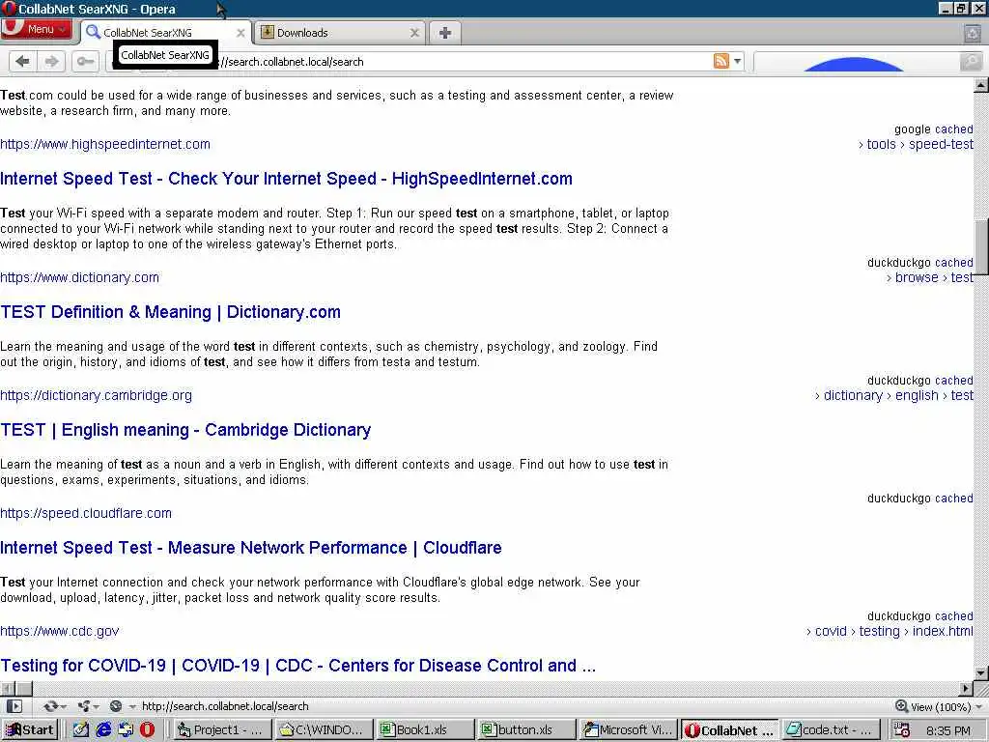
Task: Open the View (100%) zoom dropdown arrow
Action: (x=979, y=706)
